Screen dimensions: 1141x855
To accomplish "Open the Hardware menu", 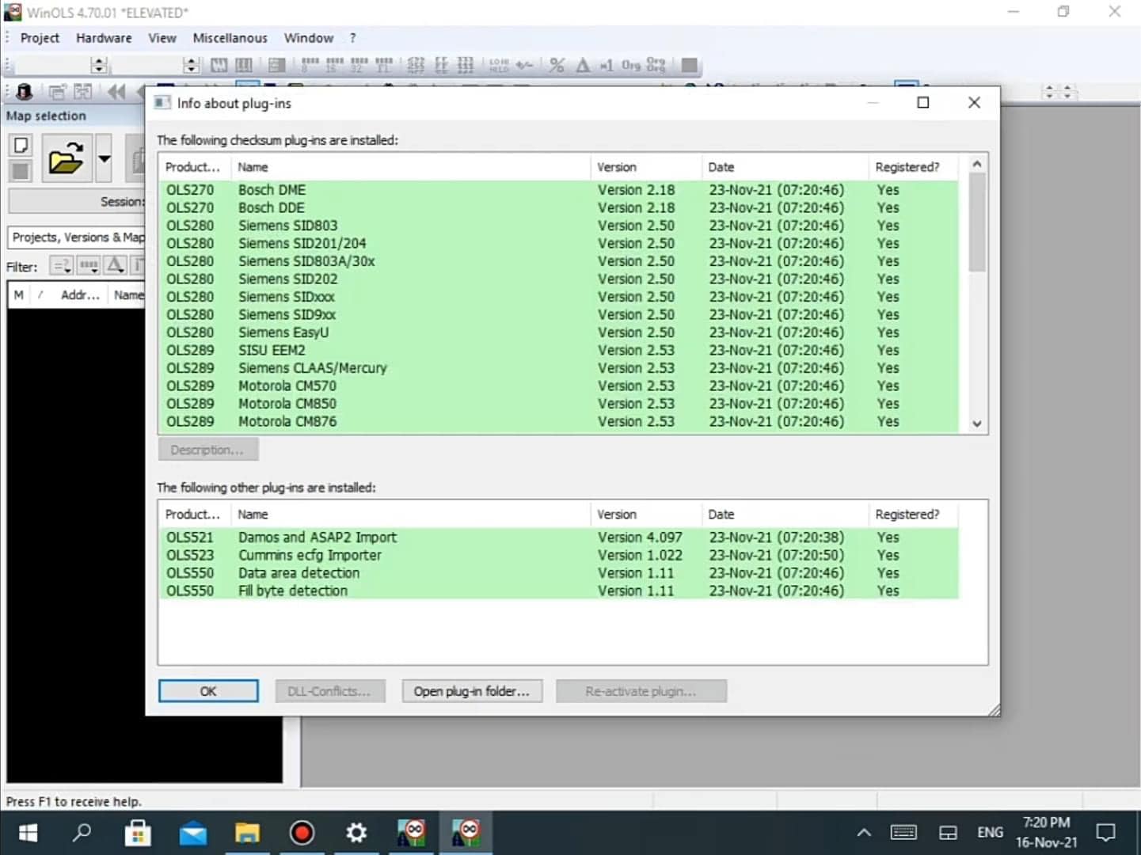I will pyautogui.click(x=104, y=38).
